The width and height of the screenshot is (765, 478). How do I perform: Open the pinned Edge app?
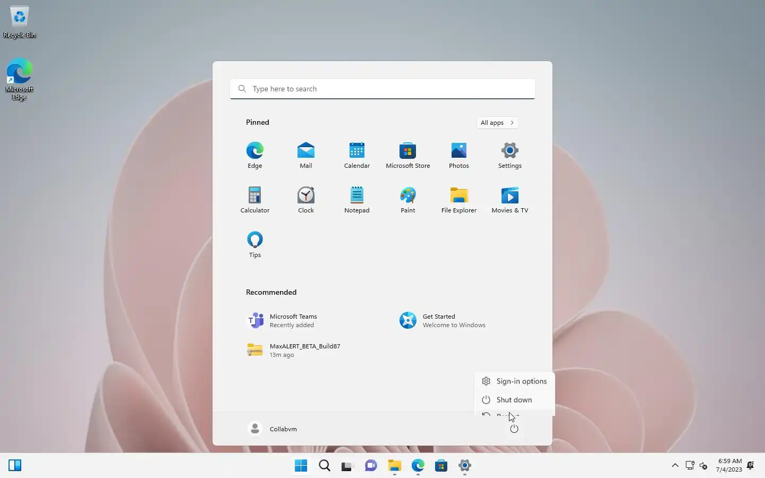tap(255, 156)
